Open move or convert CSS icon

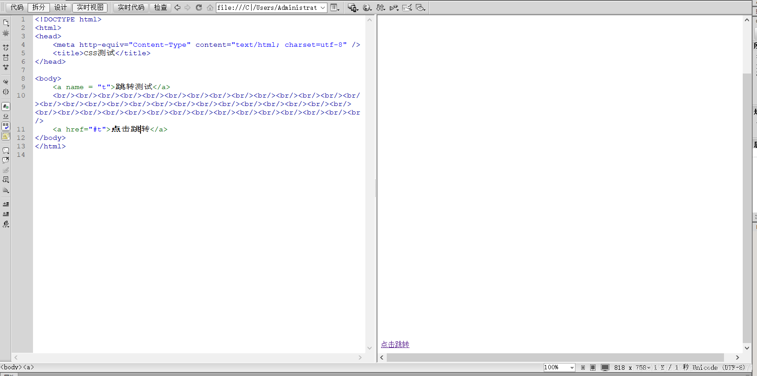click(x=6, y=190)
